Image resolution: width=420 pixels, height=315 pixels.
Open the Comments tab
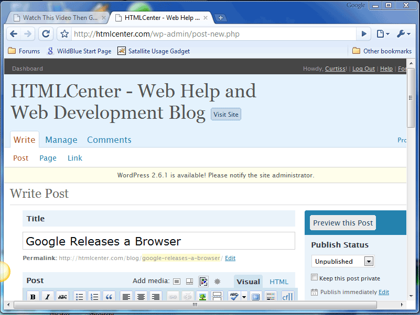(109, 140)
